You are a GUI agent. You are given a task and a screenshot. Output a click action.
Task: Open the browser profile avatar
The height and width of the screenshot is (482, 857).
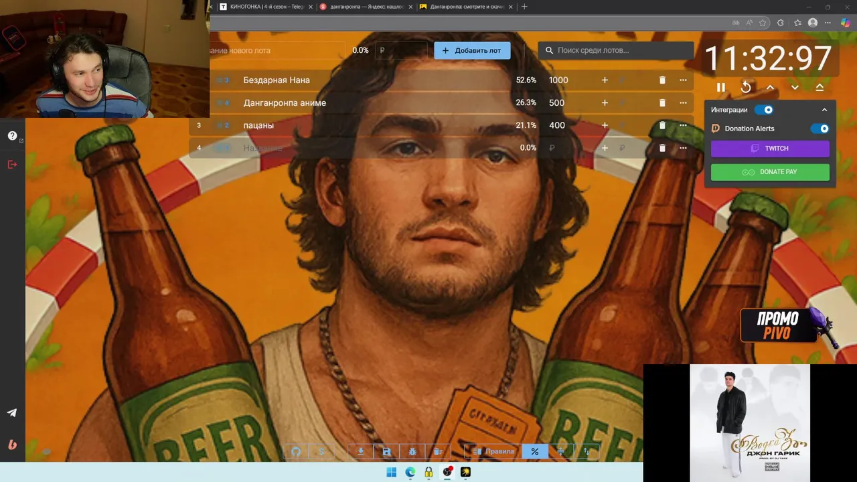point(813,23)
